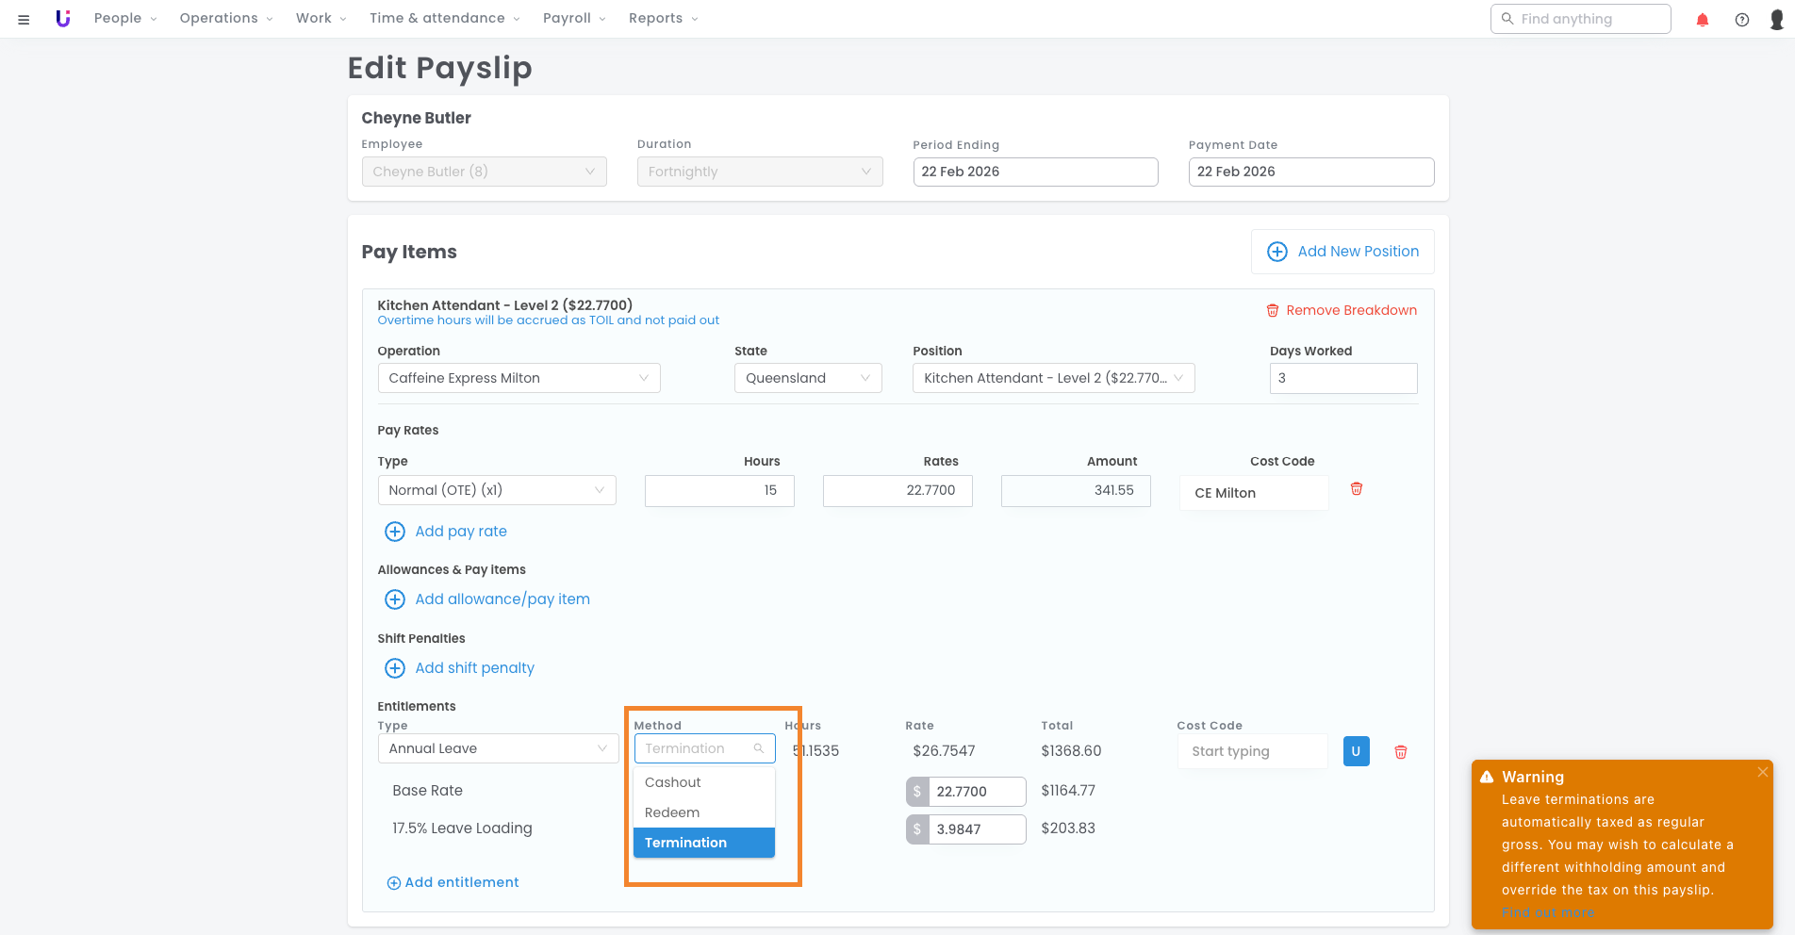Open the Annual Leave type dropdown
The width and height of the screenshot is (1795, 935).
coord(497,748)
